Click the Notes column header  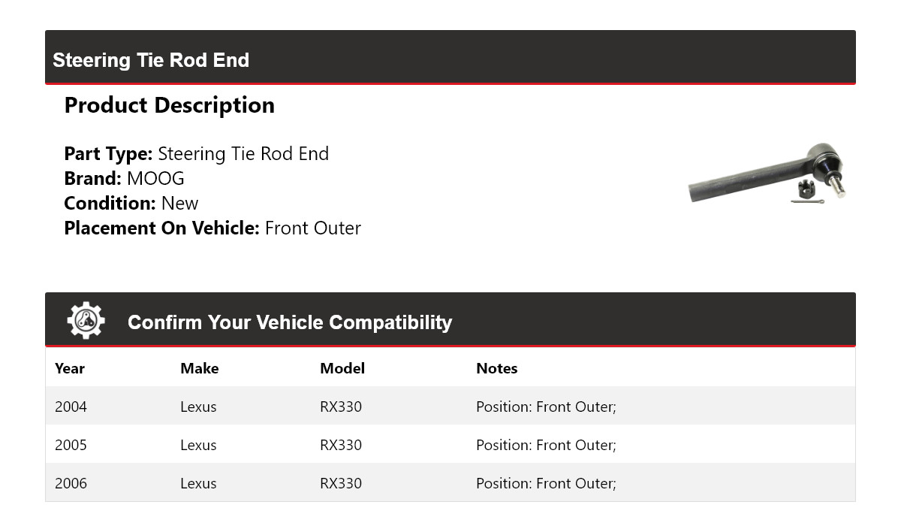pyautogui.click(x=496, y=368)
